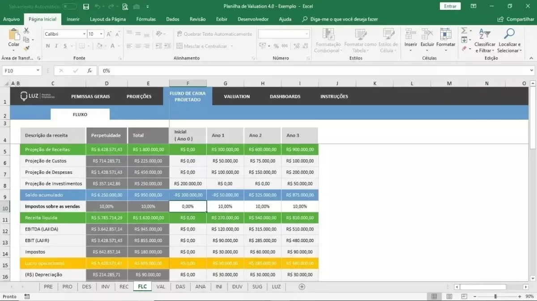Open the Exibir ribbon tab
Viewport: 537px width, 301px height.
tap(222, 19)
